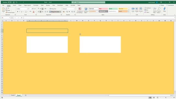Apply Percent Style to cells
The height and width of the screenshot is (99, 176).
67,12
